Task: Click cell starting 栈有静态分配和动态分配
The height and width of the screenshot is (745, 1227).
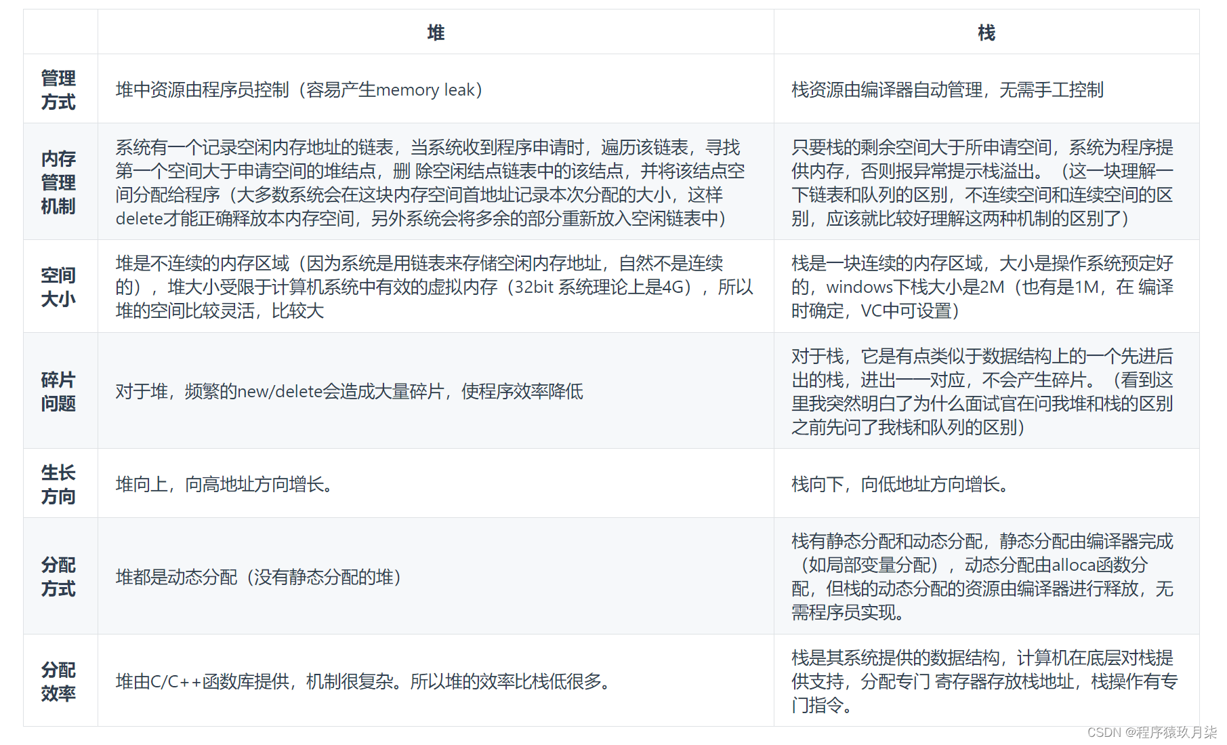Action: [986, 577]
